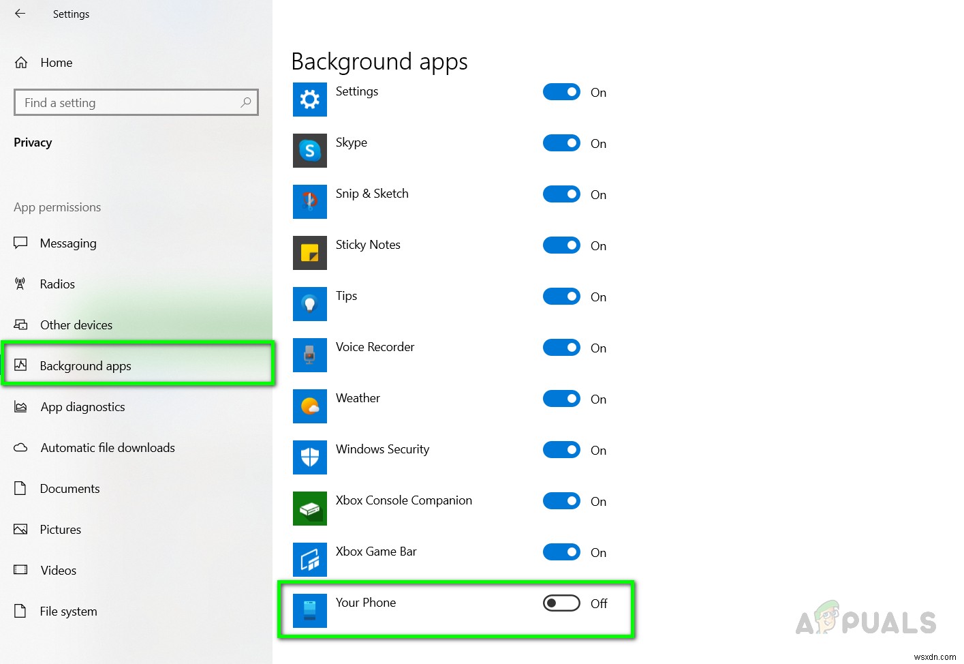Click the Sticky Notes icon

click(x=309, y=253)
